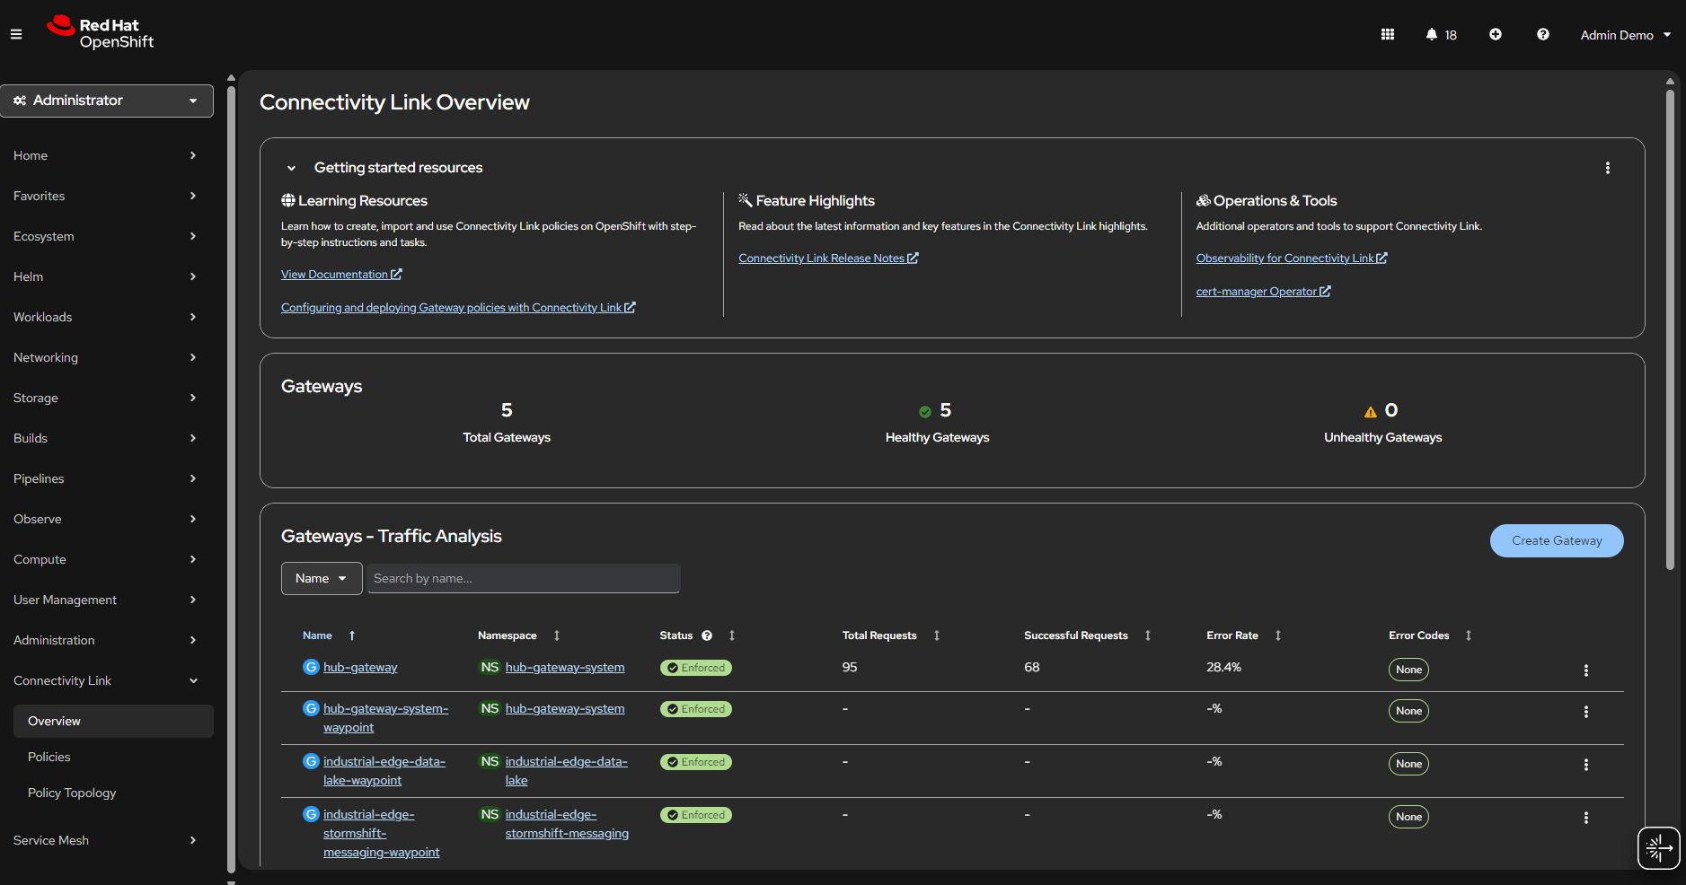
Task: Expand the Administration nav section
Action: click(107, 640)
